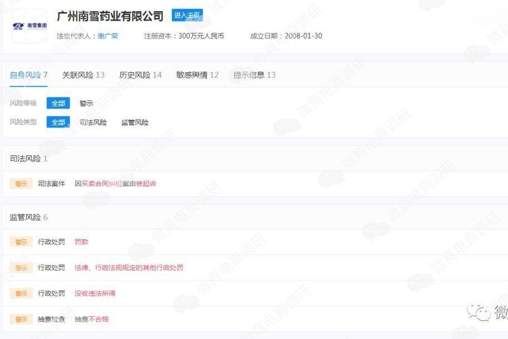
Task: Filter risk level by 警示
Action: point(86,104)
